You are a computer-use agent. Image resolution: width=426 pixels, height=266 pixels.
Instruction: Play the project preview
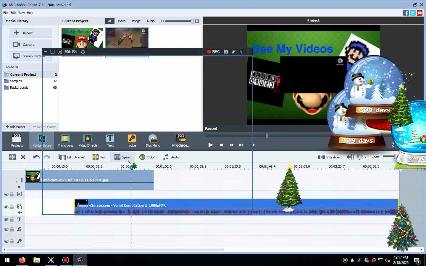(211, 145)
